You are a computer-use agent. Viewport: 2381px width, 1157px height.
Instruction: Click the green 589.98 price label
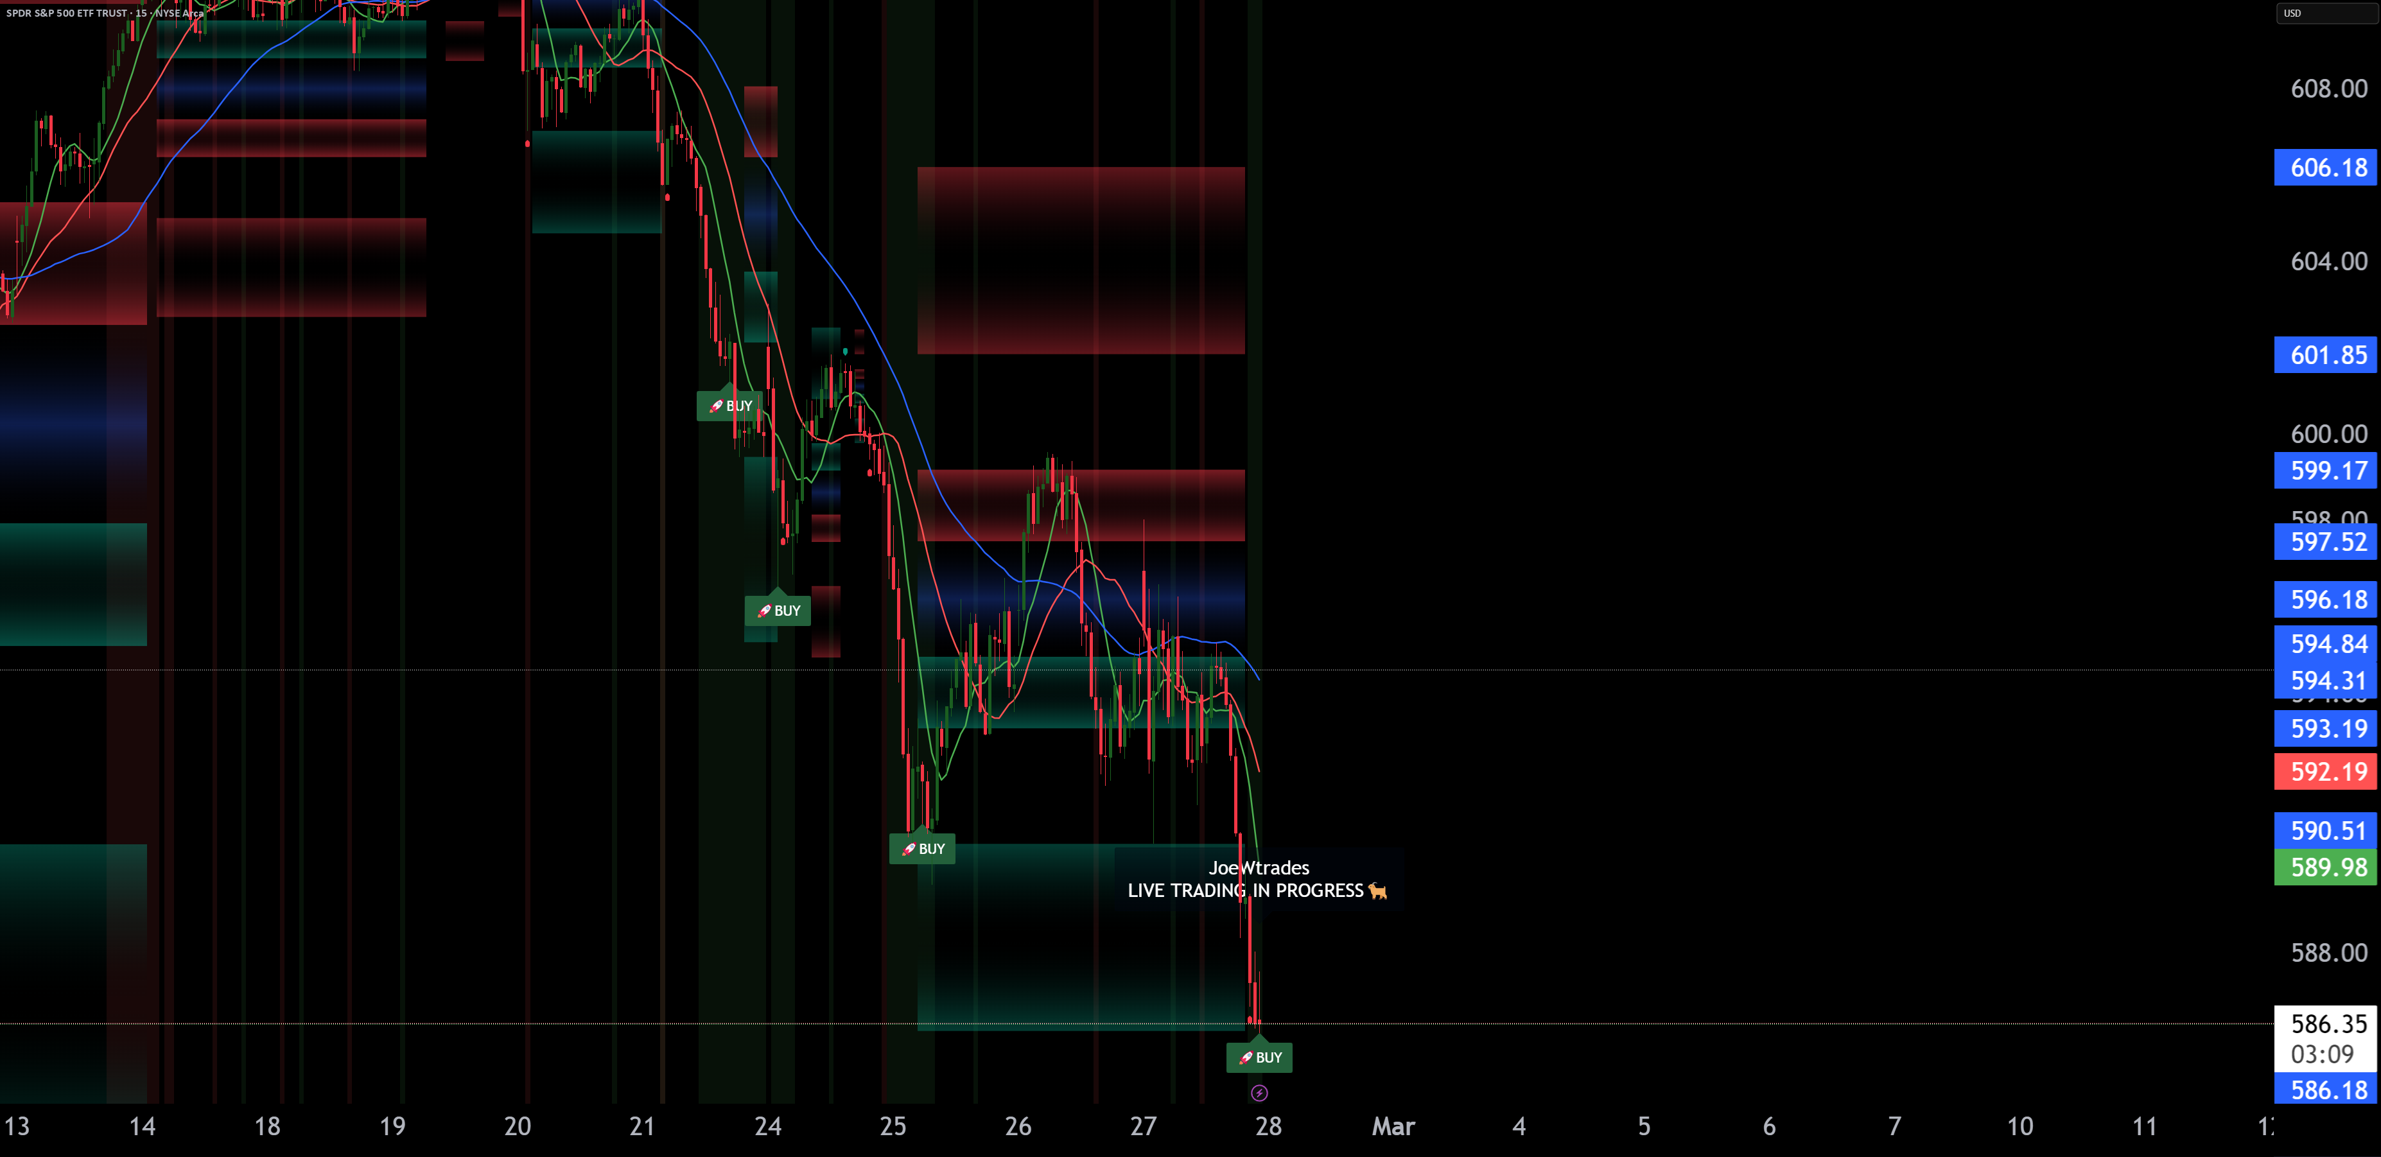click(x=2326, y=867)
